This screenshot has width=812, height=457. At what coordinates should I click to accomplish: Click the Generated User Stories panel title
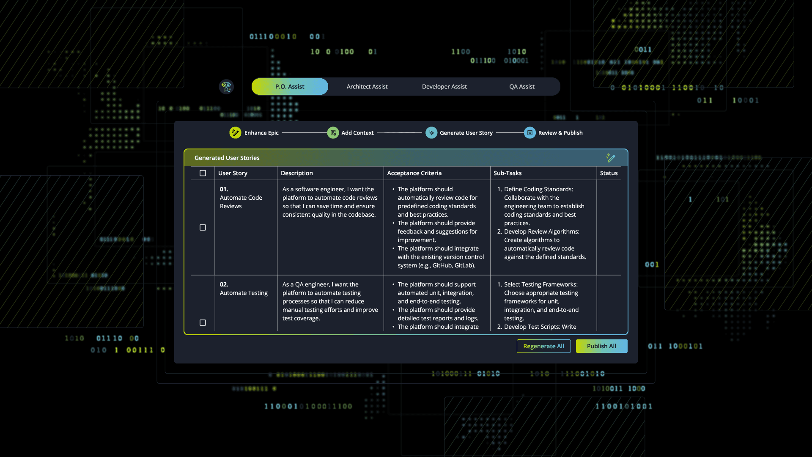(227, 158)
